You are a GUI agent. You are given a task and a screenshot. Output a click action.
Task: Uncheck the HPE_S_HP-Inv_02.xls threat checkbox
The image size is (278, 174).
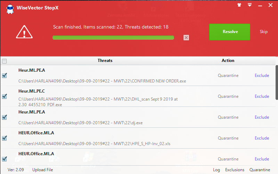pyautogui.click(x=5, y=138)
